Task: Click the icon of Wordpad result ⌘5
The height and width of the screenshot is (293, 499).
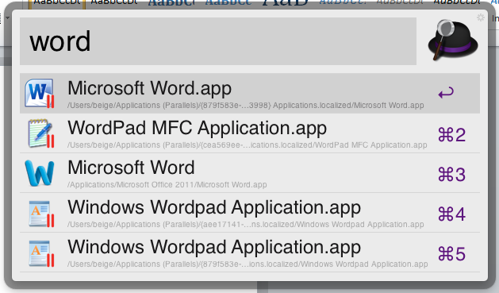Action: 40,253
